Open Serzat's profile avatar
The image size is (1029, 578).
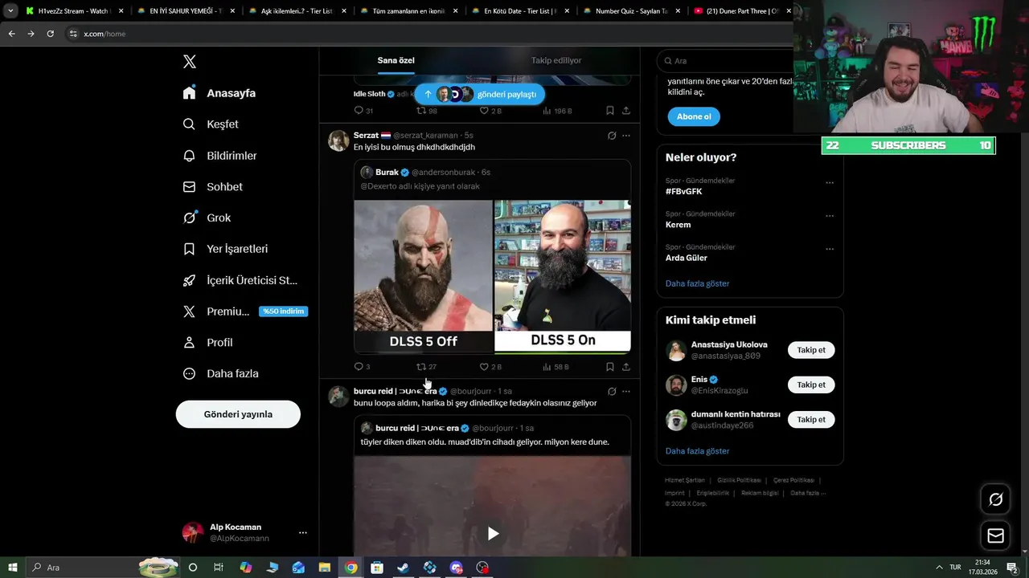pos(338,140)
